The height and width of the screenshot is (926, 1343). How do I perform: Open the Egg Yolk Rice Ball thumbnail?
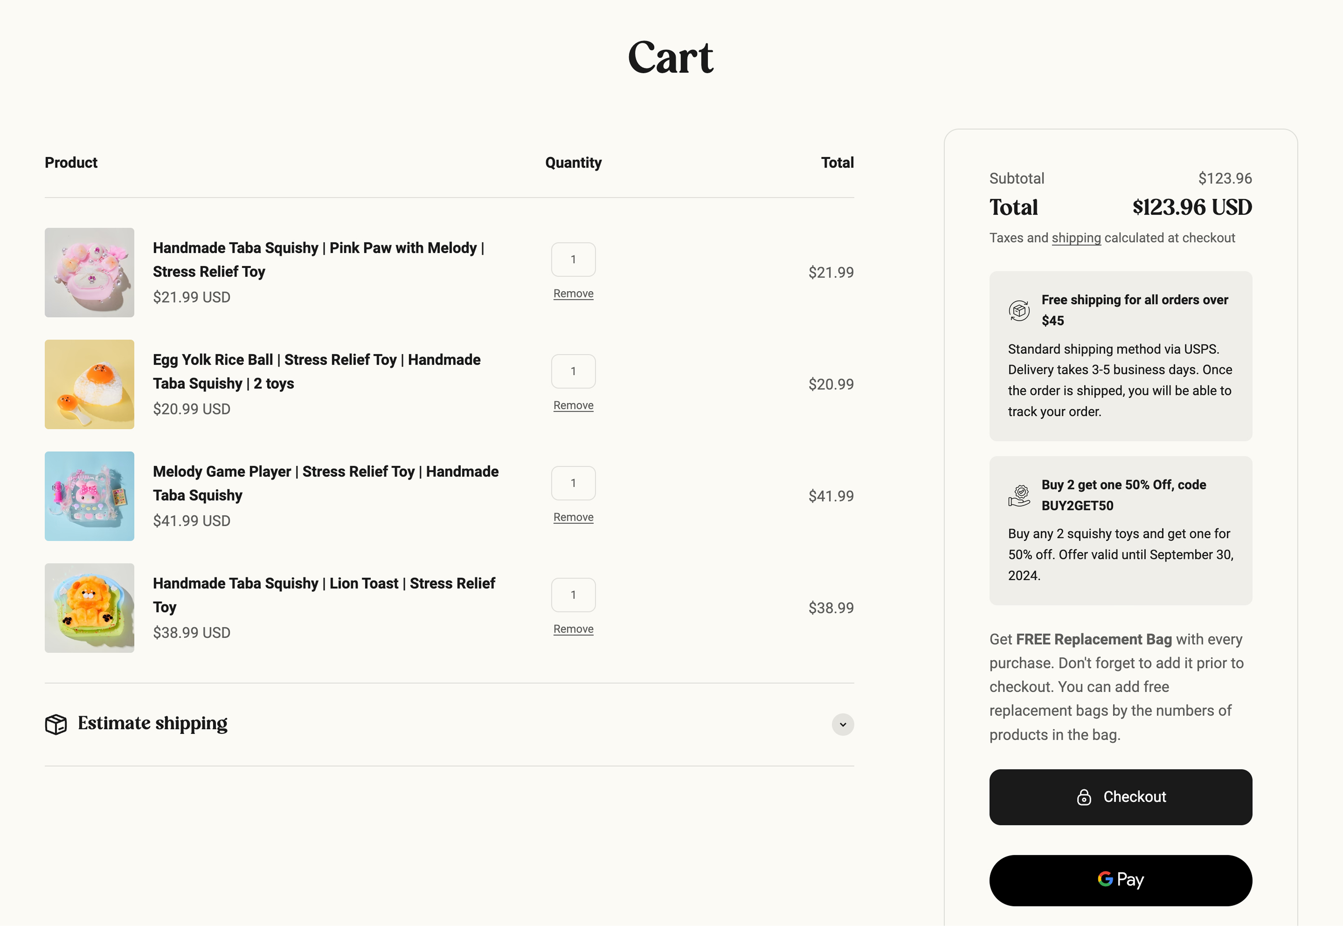pos(90,385)
